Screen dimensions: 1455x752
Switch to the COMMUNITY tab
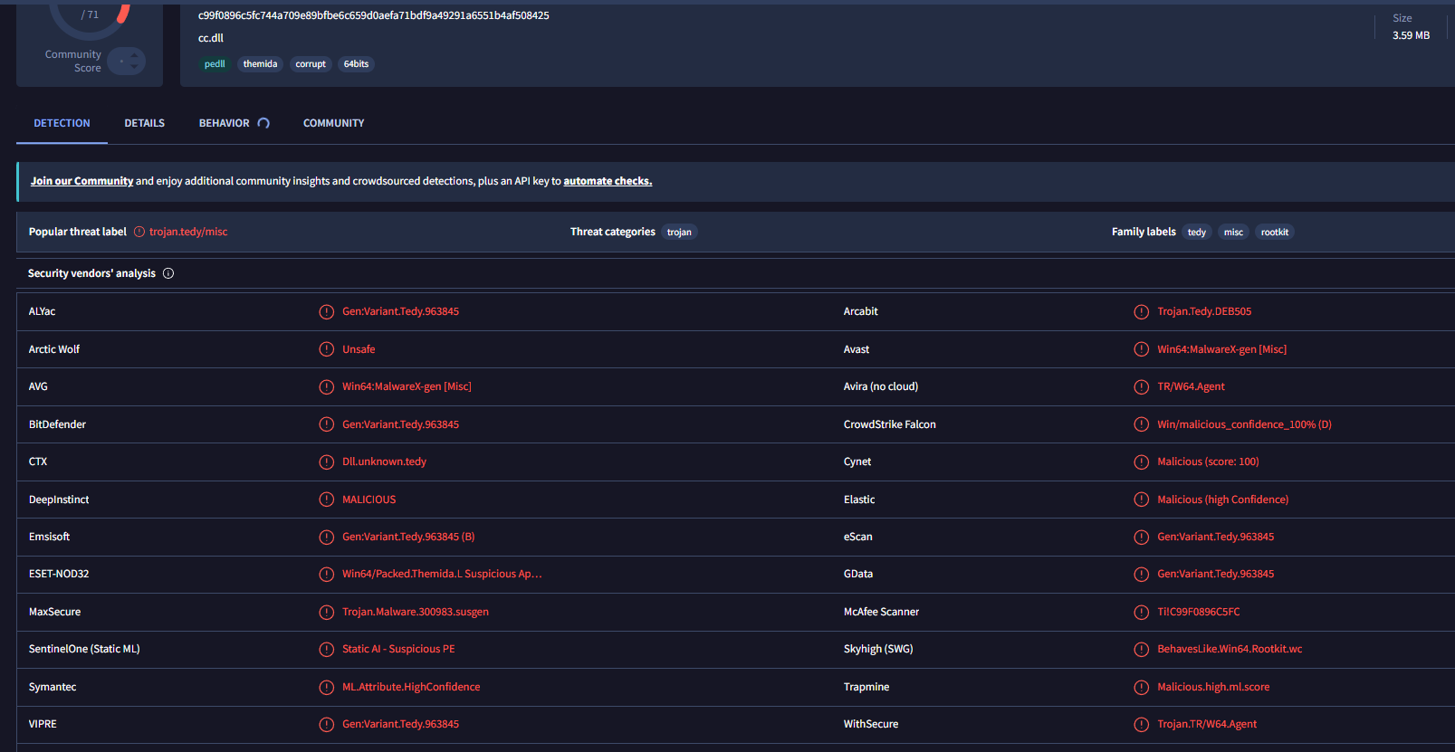(333, 123)
